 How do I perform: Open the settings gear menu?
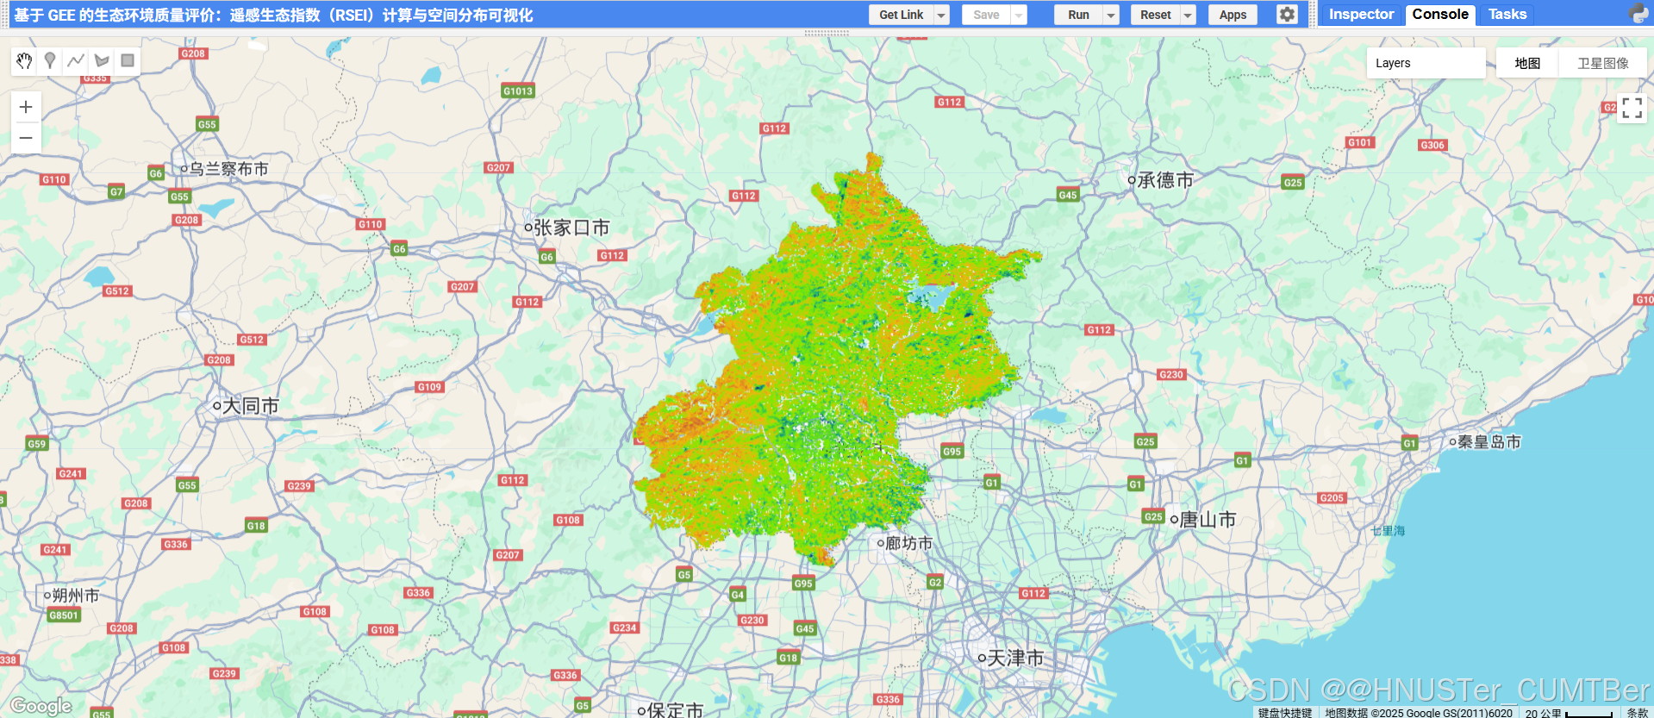click(x=1287, y=15)
